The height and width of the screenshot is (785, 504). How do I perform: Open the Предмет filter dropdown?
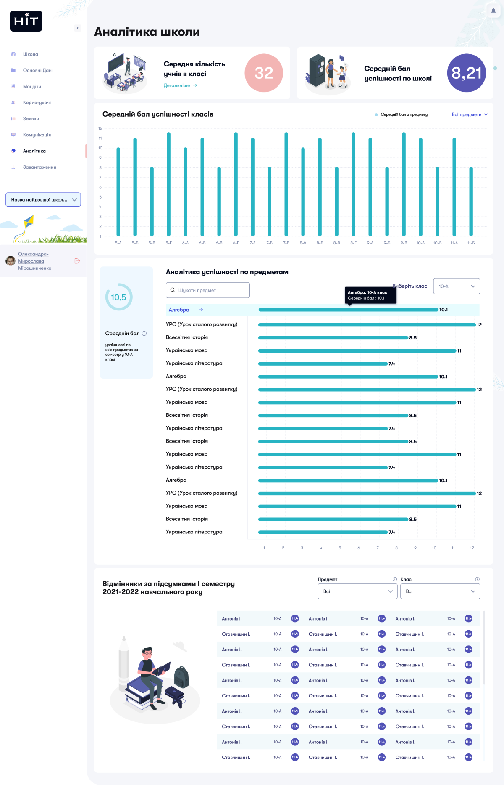(357, 591)
